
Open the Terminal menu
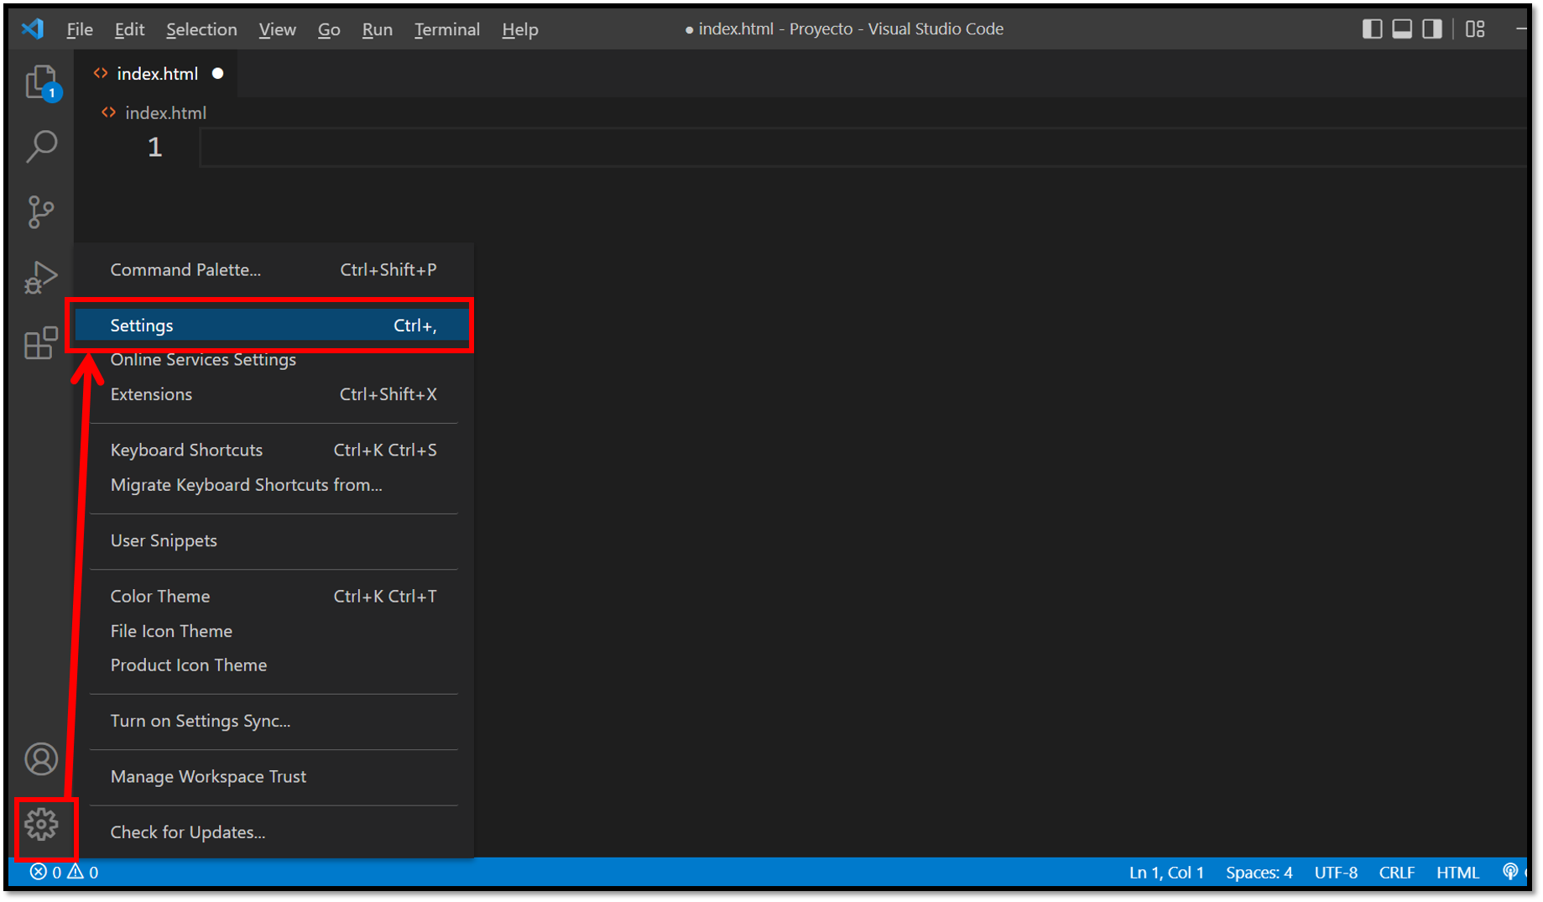pyautogui.click(x=447, y=29)
